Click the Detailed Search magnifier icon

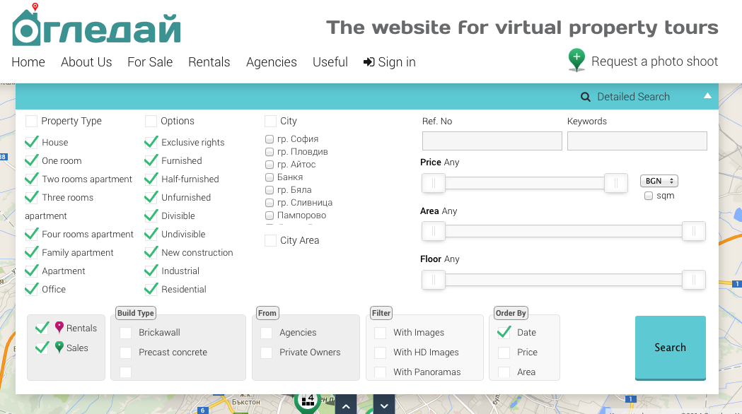click(x=586, y=97)
